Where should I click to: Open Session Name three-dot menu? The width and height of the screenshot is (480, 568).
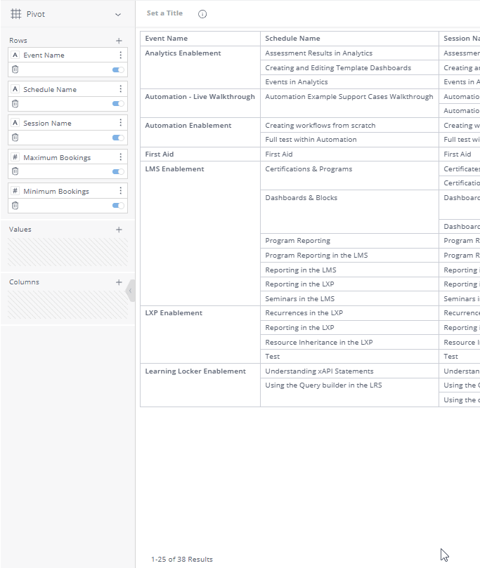click(120, 123)
